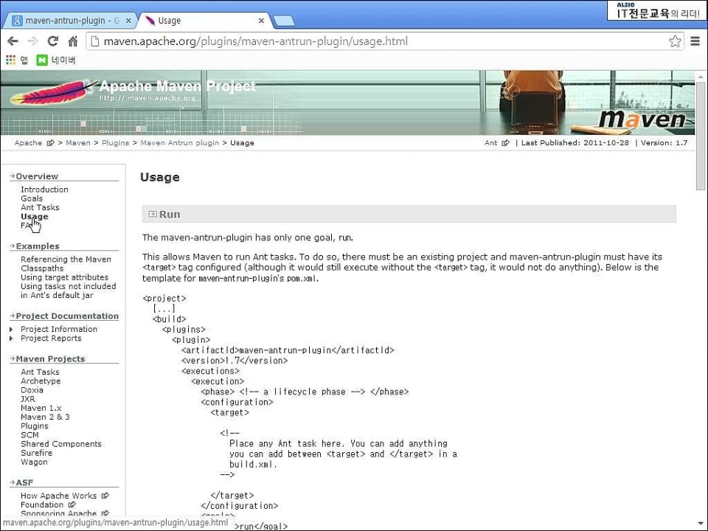
Task: Open Ant Tasks under Overview
Action: tap(40, 207)
